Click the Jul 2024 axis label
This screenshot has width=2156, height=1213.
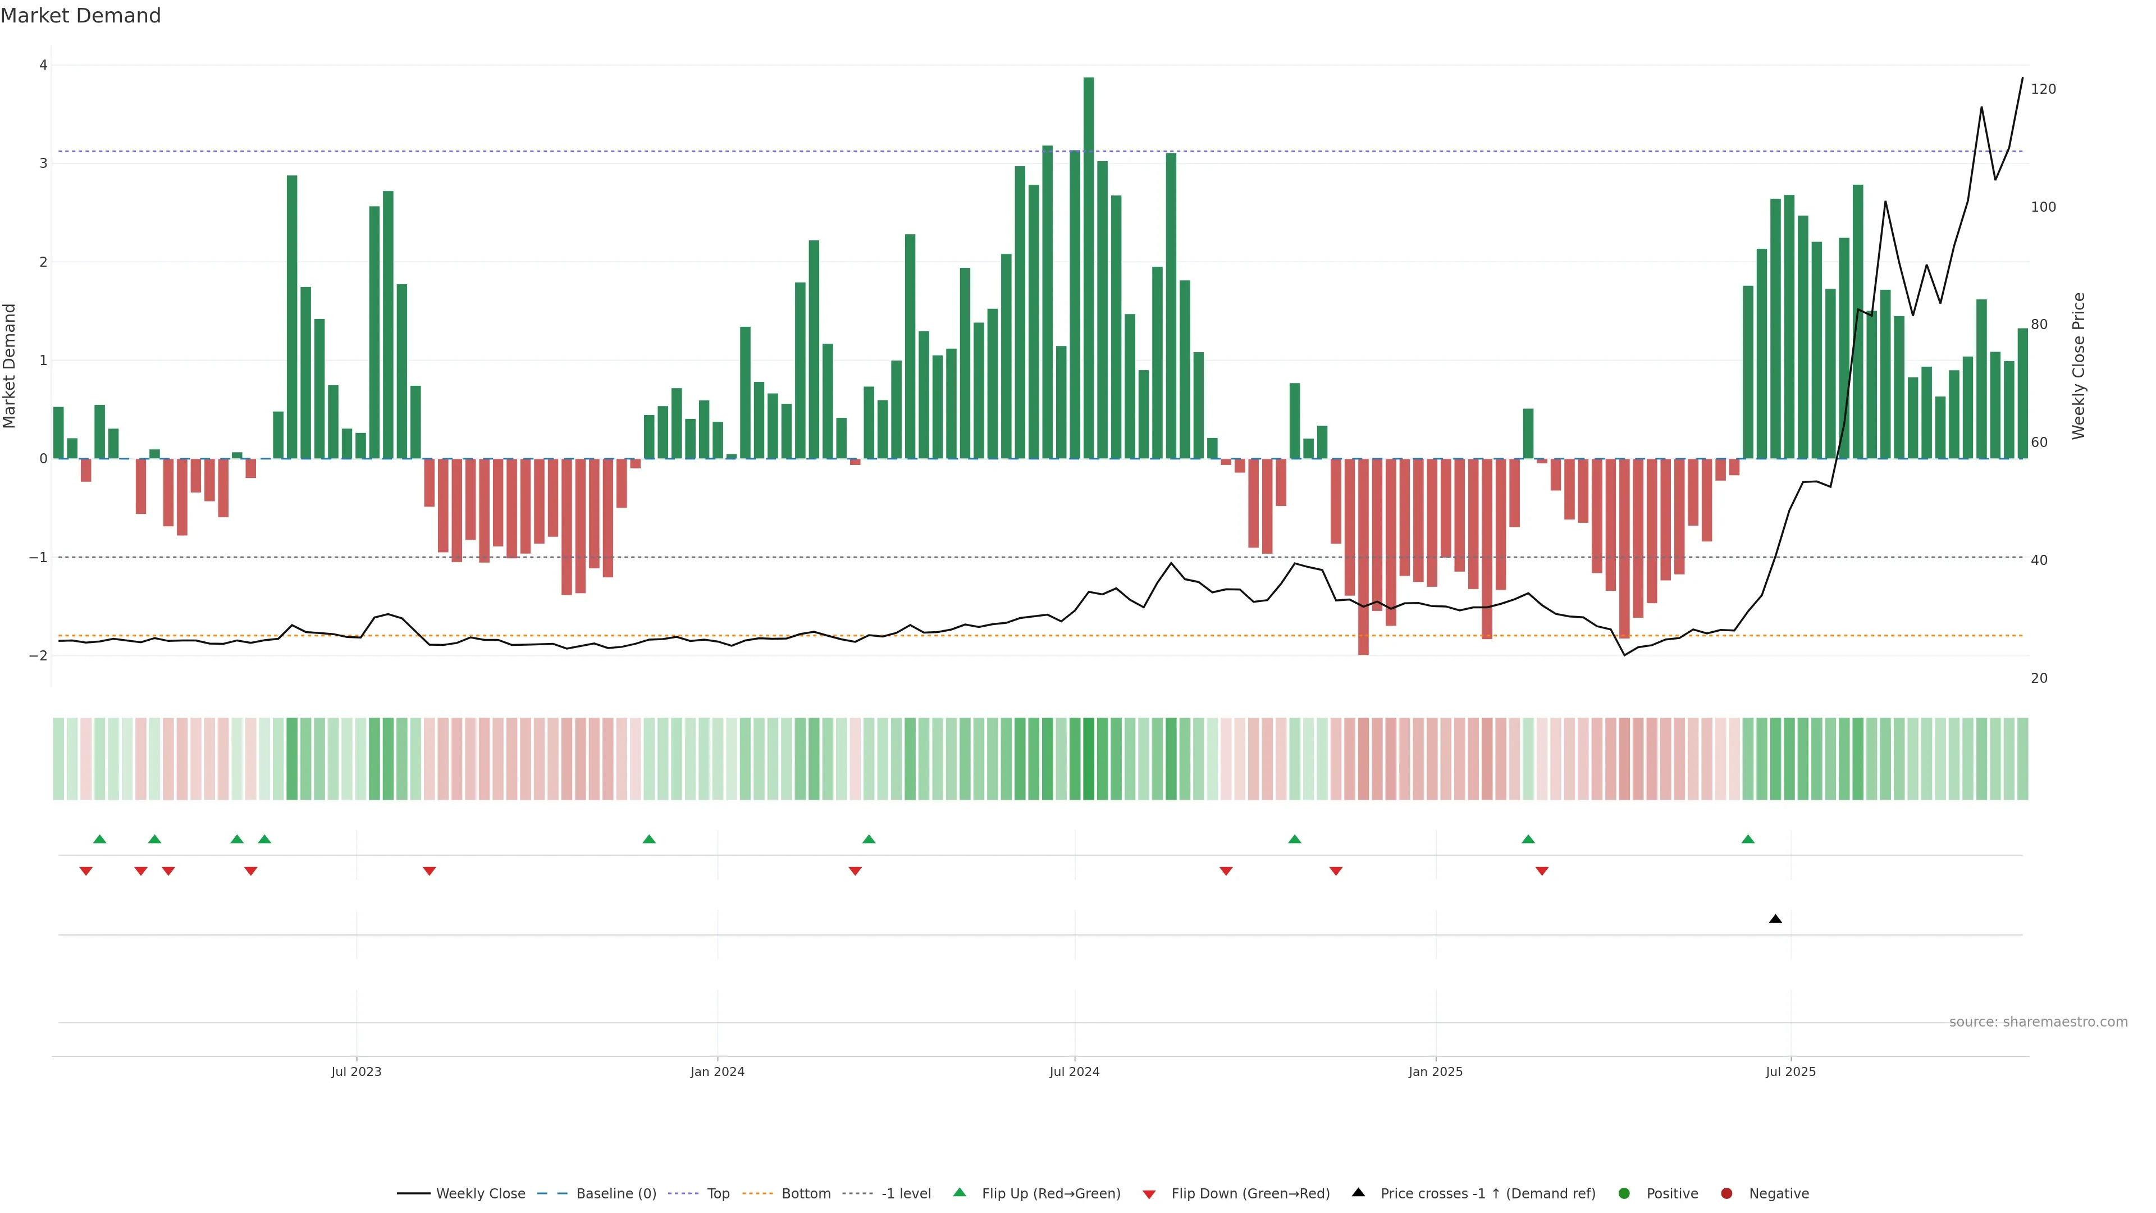click(1075, 1071)
